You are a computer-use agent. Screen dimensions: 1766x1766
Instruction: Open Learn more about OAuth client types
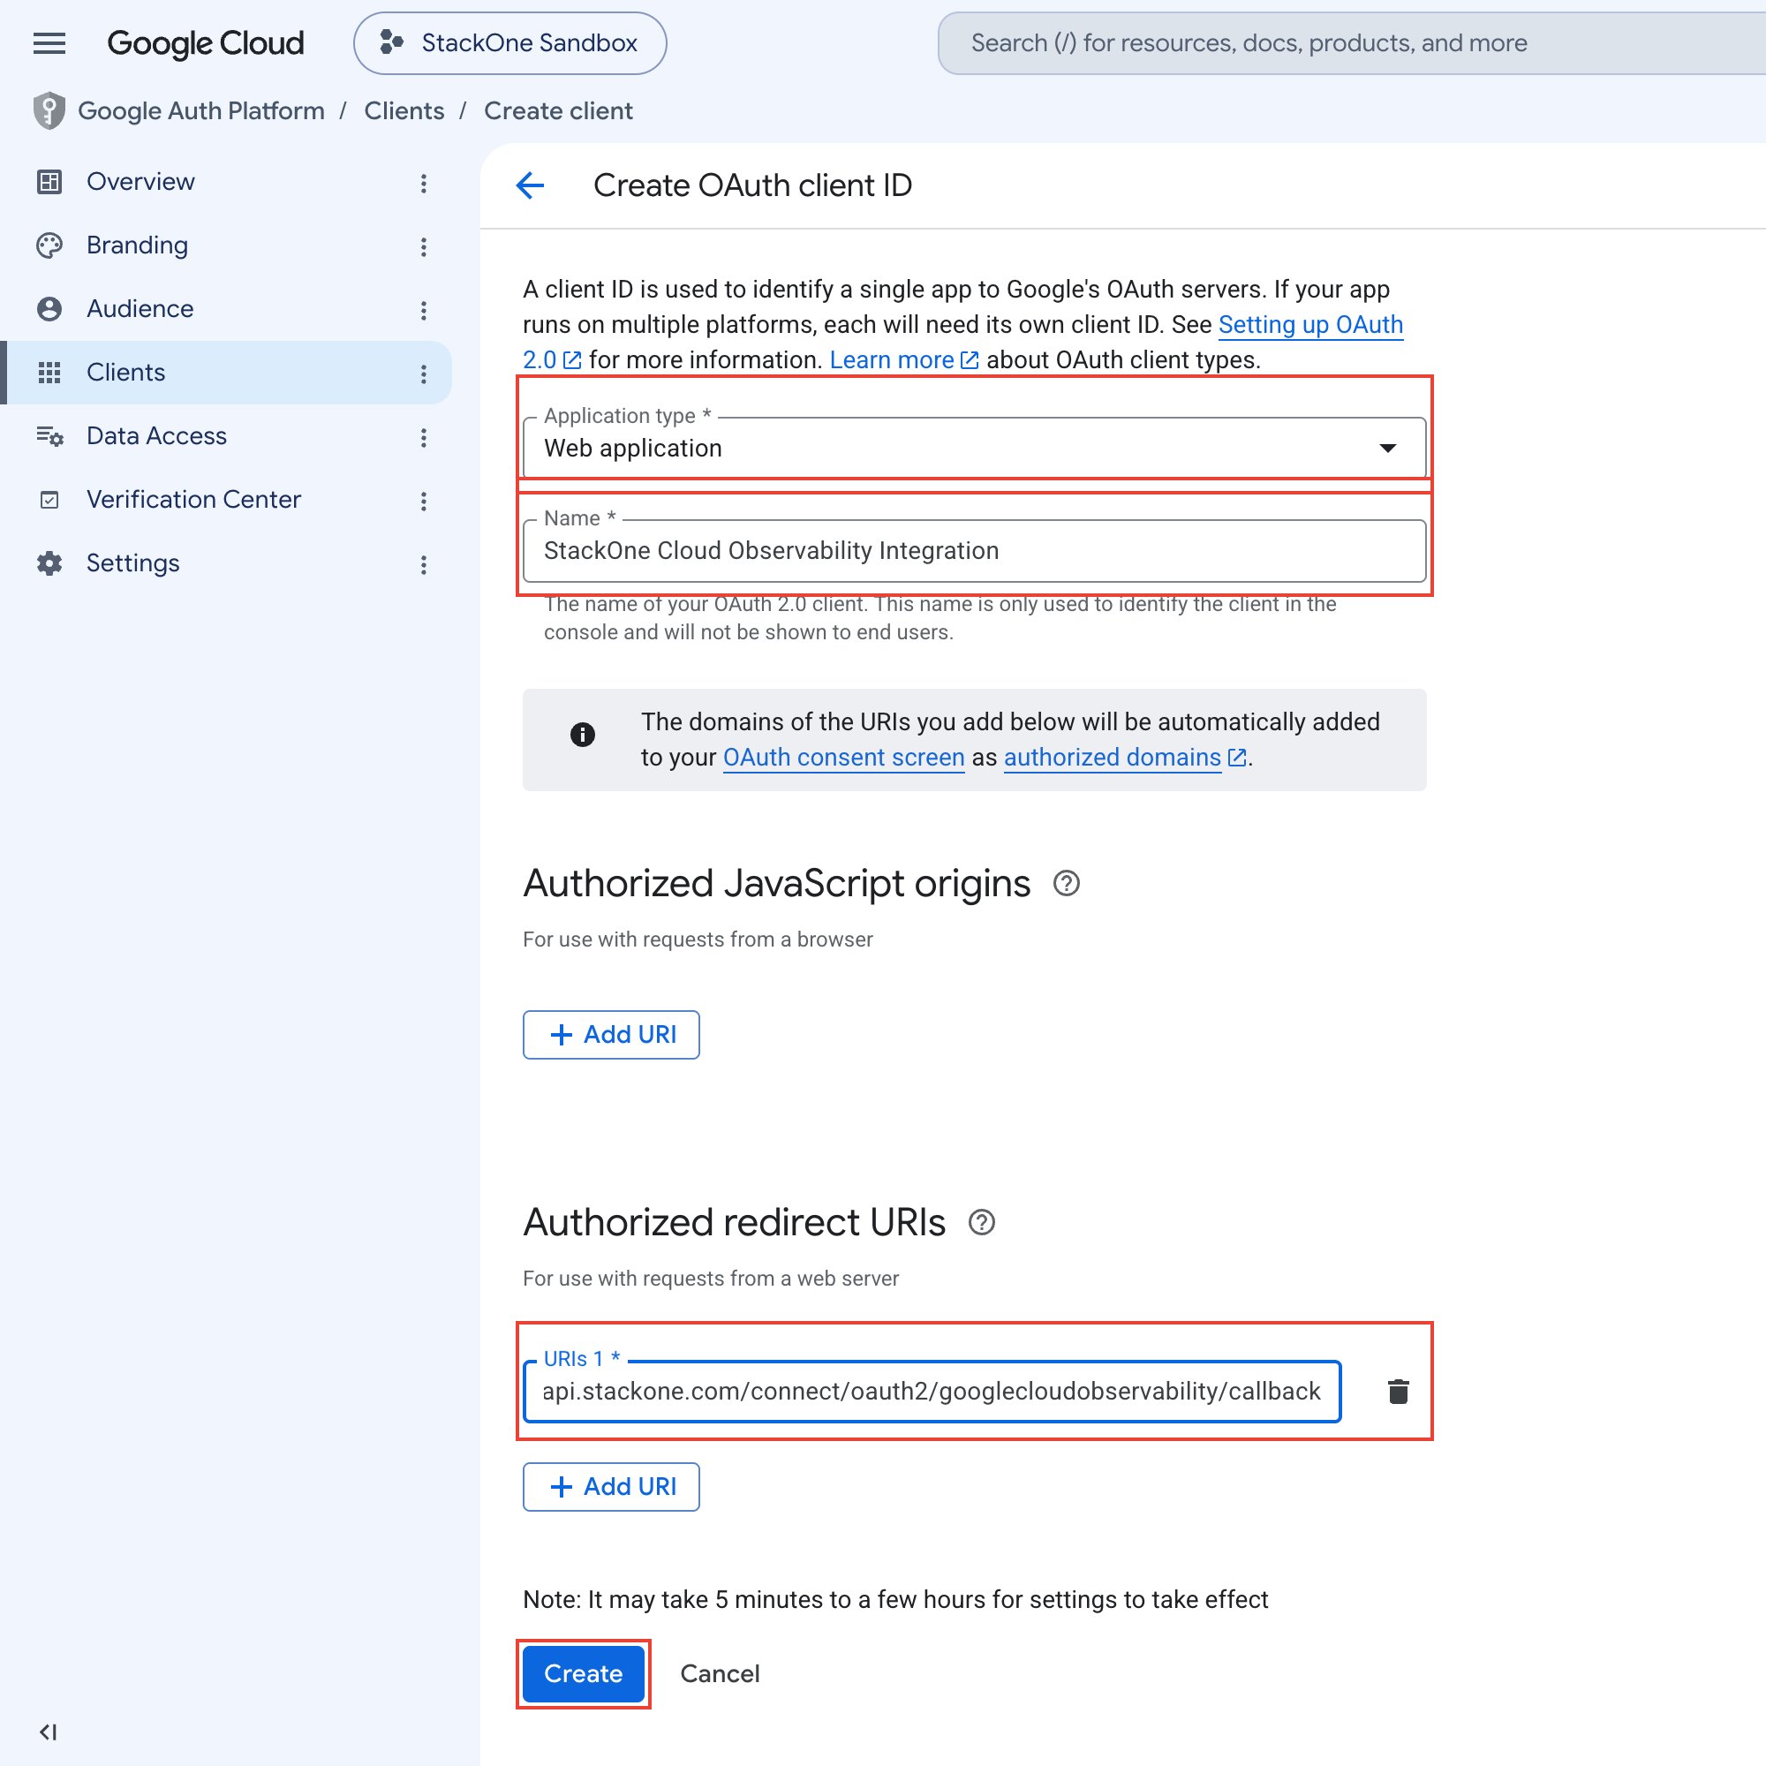903,360
